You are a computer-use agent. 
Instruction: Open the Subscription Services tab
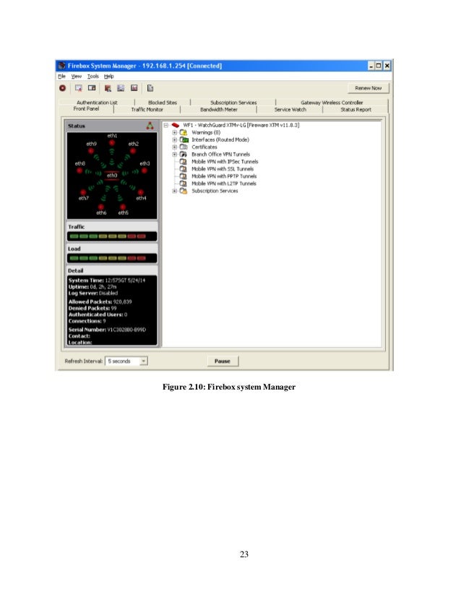tap(233, 103)
